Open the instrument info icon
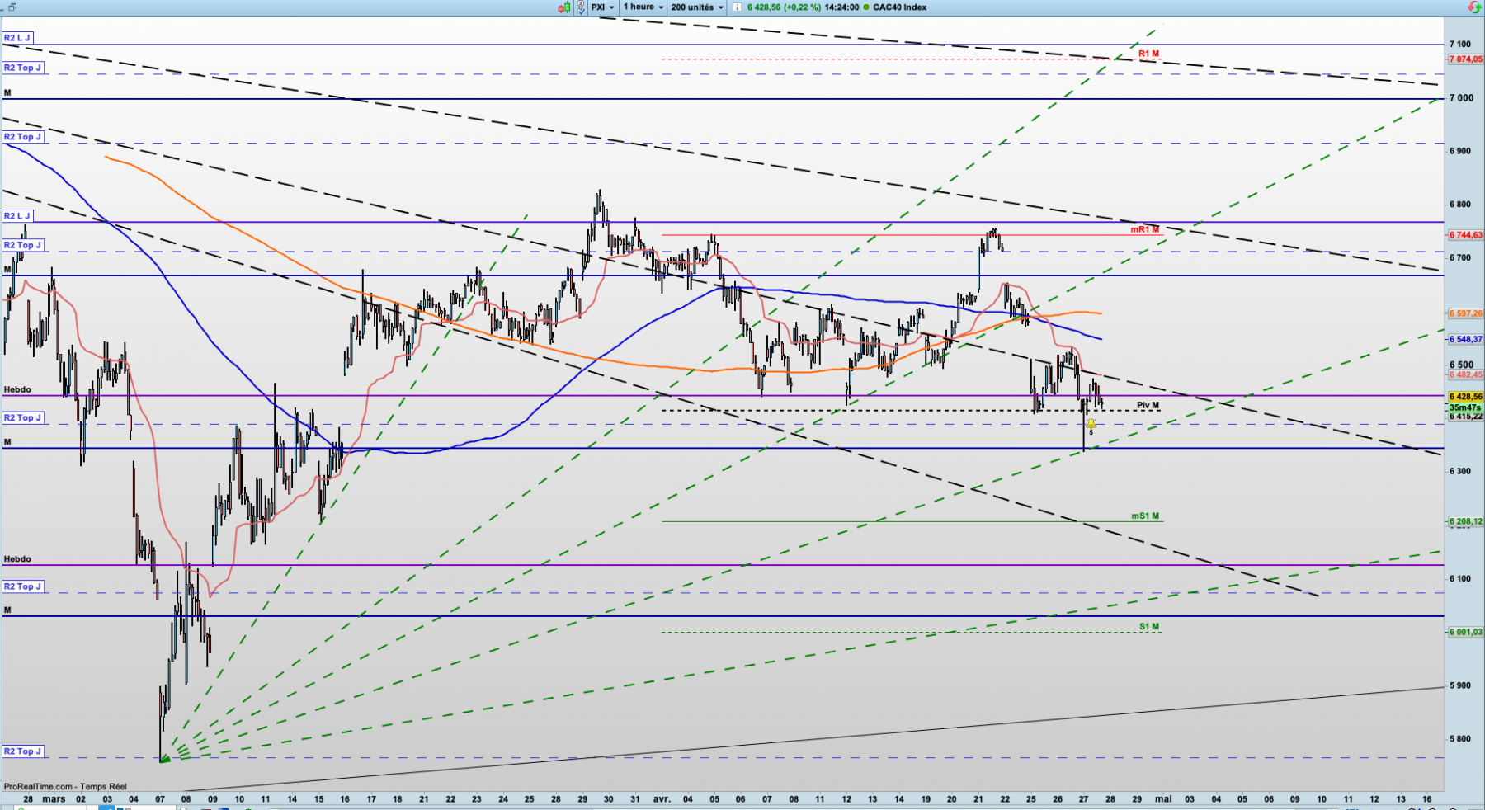1485x810 pixels. pyautogui.click(x=737, y=7)
